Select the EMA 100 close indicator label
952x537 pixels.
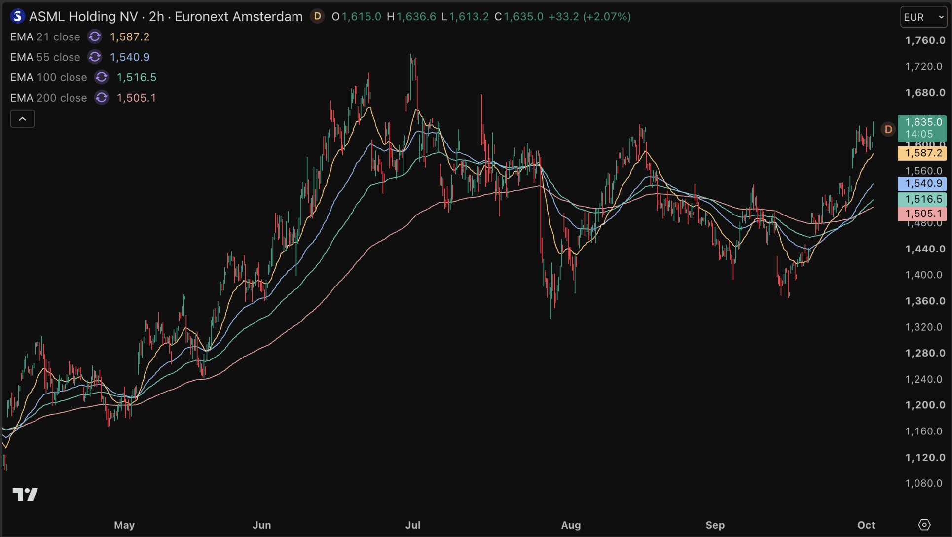click(49, 77)
